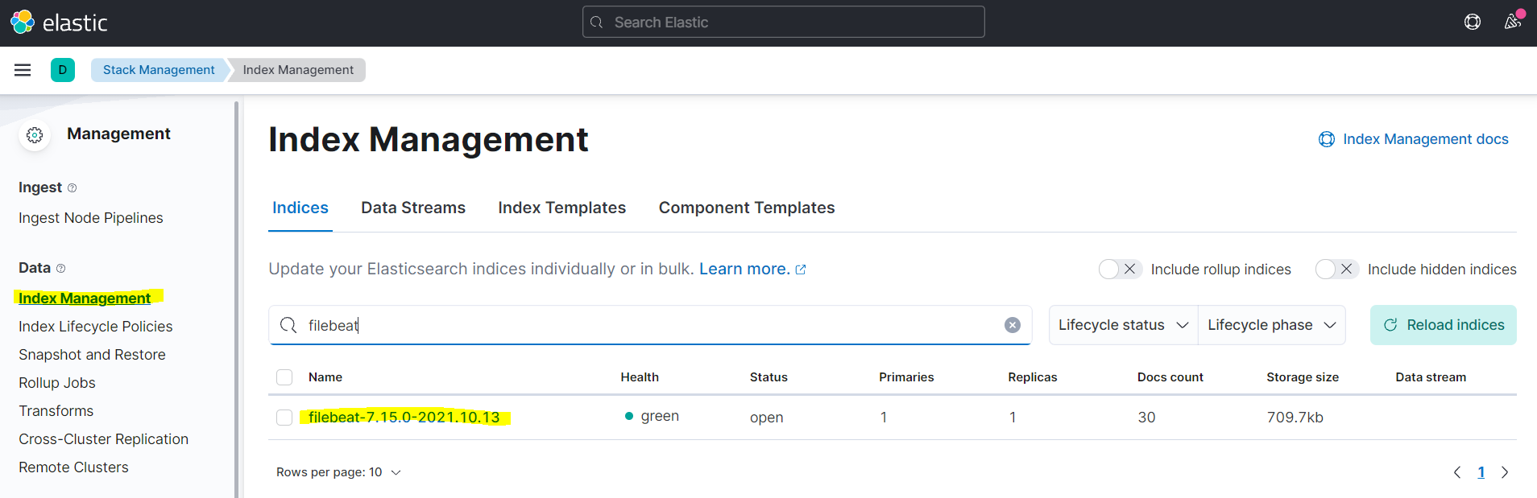Image resolution: width=1537 pixels, height=498 pixels.
Task: Click the Search Elastic field
Action: (x=784, y=22)
